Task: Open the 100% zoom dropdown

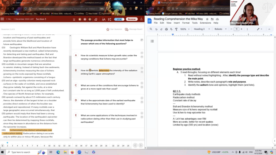Action: 185,29
